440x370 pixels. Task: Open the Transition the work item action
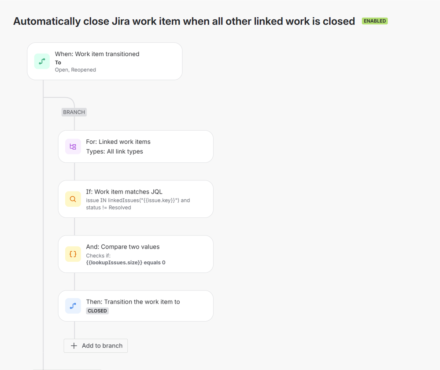[x=136, y=306]
